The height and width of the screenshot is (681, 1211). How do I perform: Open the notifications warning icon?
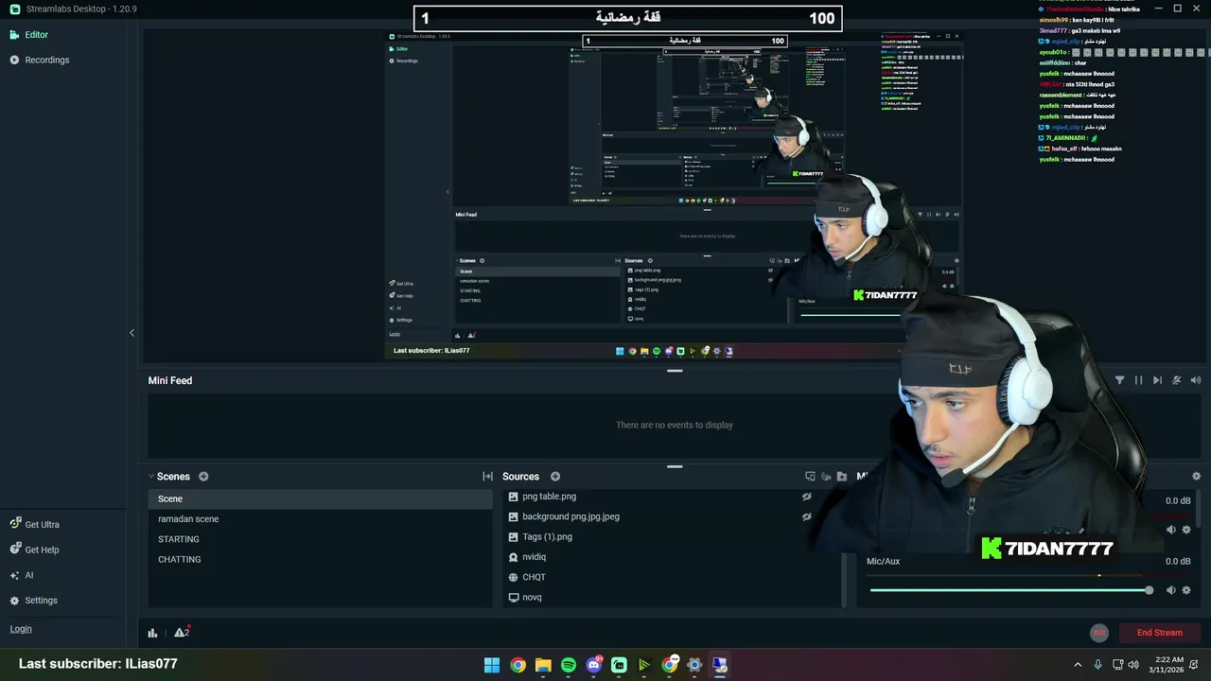tap(182, 633)
